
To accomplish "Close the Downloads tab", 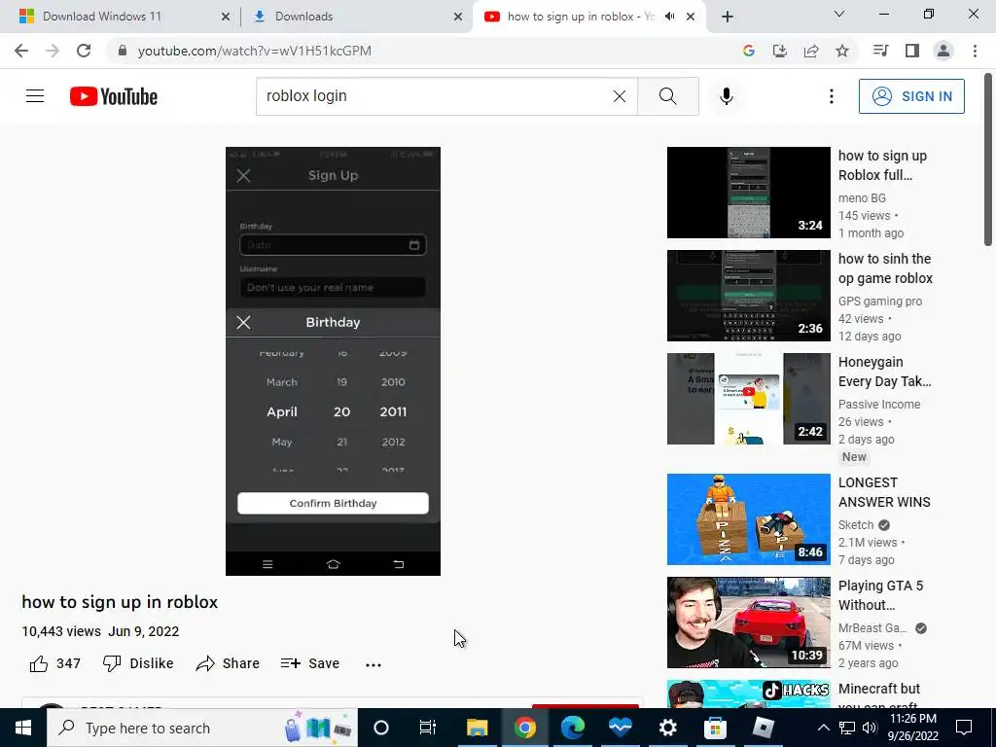I will pyautogui.click(x=458, y=18).
